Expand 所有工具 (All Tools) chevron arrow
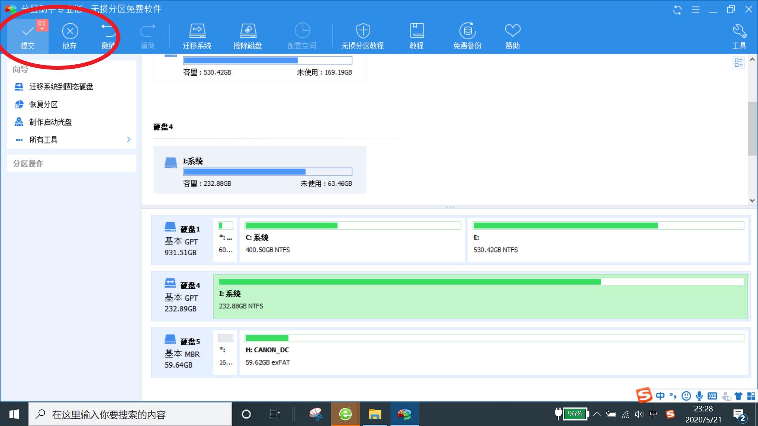Viewport: 758px width, 426px height. [x=129, y=140]
